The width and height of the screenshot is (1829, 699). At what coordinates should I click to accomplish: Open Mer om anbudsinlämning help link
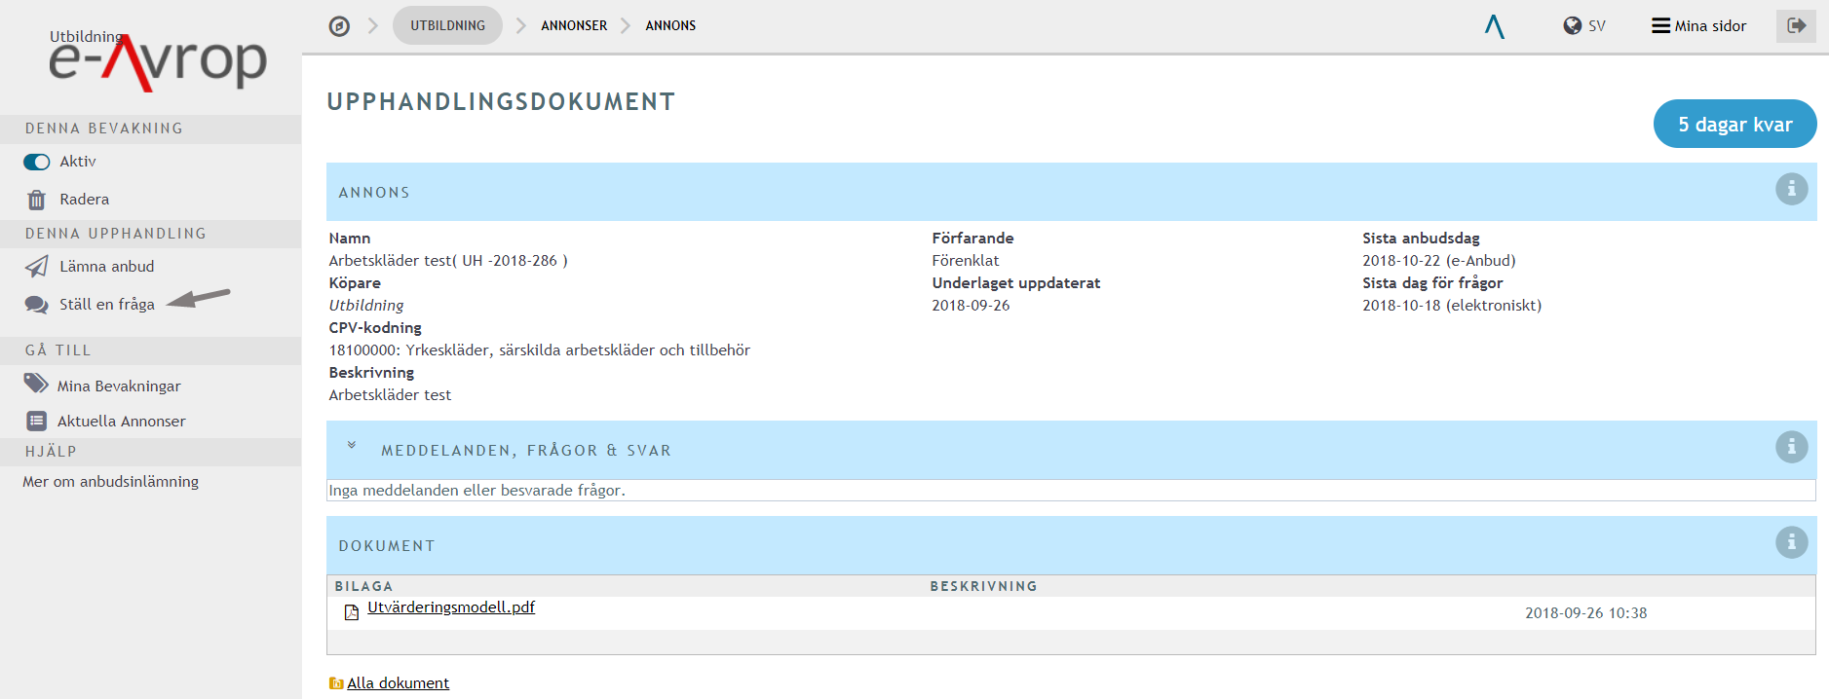[x=110, y=482]
